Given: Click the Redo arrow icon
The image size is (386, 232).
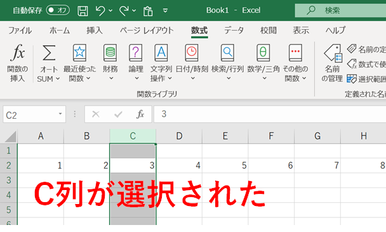Looking at the screenshot, I should (x=124, y=11).
